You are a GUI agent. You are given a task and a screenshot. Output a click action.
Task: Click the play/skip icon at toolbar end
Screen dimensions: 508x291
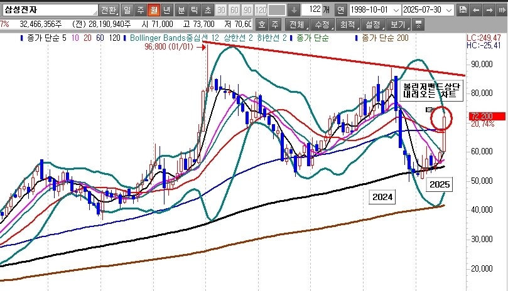(x=502, y=10)
